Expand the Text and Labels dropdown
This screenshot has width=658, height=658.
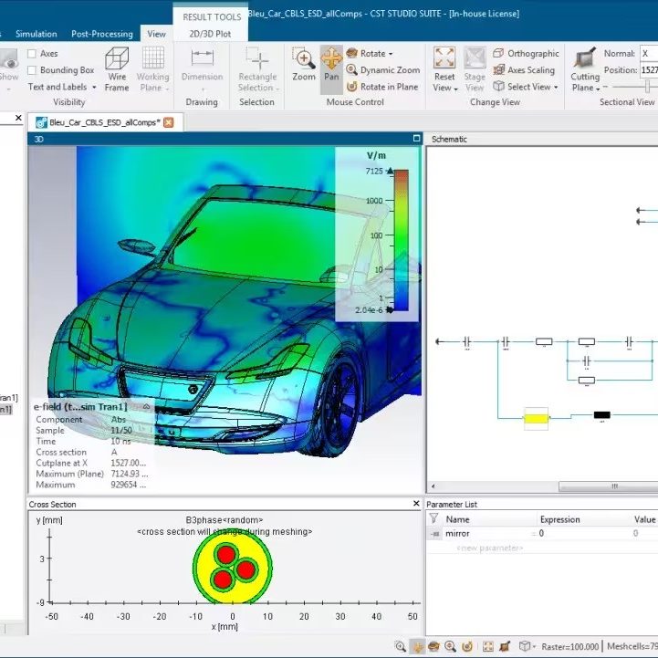click(61, 87)
